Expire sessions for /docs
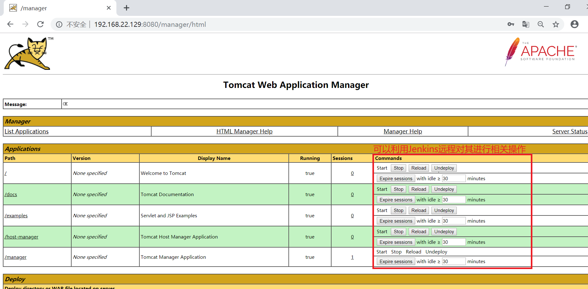 click(x=396, y=200)
